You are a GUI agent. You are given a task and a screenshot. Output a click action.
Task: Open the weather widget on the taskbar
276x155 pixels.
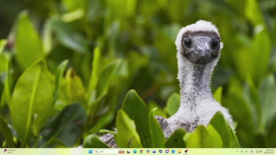pos(9,151)
